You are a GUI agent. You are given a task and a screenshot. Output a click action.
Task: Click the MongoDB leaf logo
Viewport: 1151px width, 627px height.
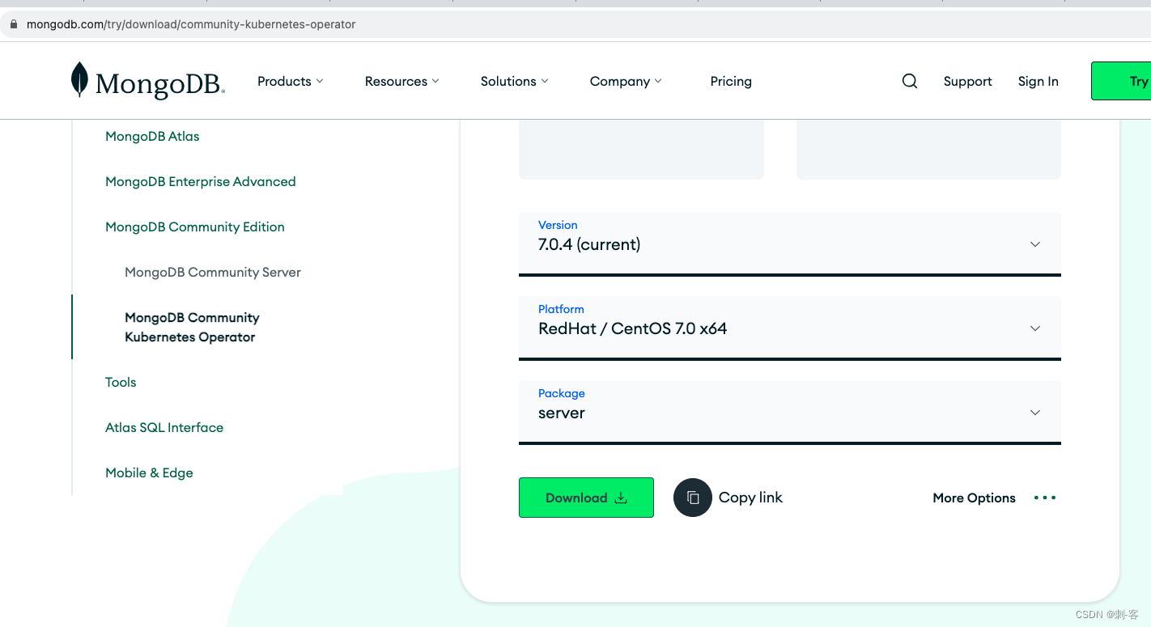pyautogui.click(x=79, y=80)
